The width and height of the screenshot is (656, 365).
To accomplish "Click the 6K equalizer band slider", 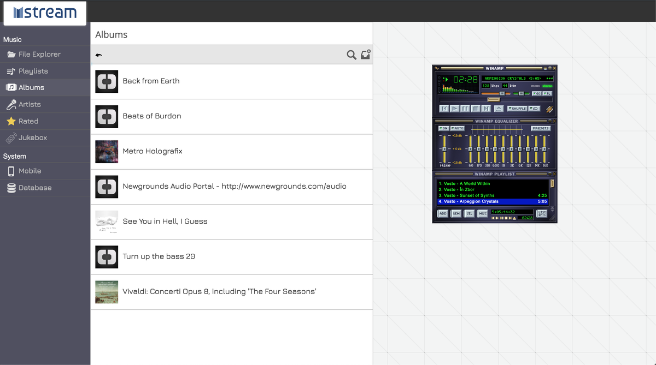I will tap(520, 149).
